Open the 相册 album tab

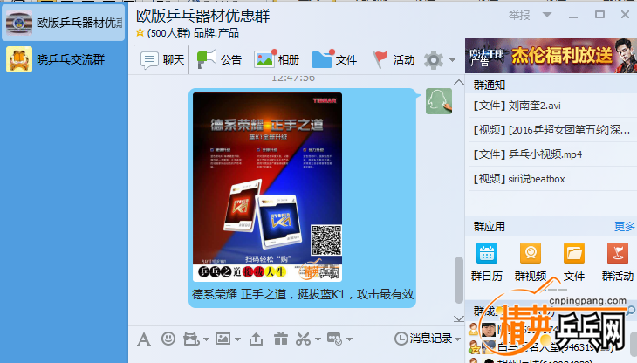click(277, 59)
